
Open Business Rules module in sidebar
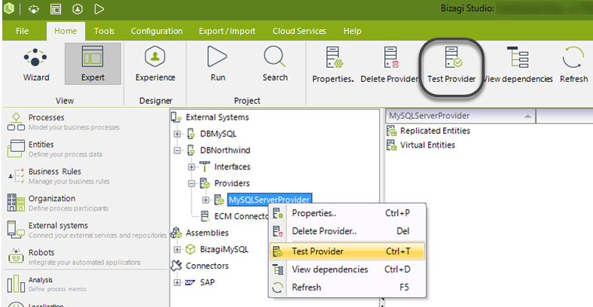pyautogui.click(x=85, y=176)
